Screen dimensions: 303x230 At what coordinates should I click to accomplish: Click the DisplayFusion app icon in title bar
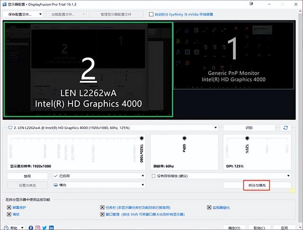[4, 4]
